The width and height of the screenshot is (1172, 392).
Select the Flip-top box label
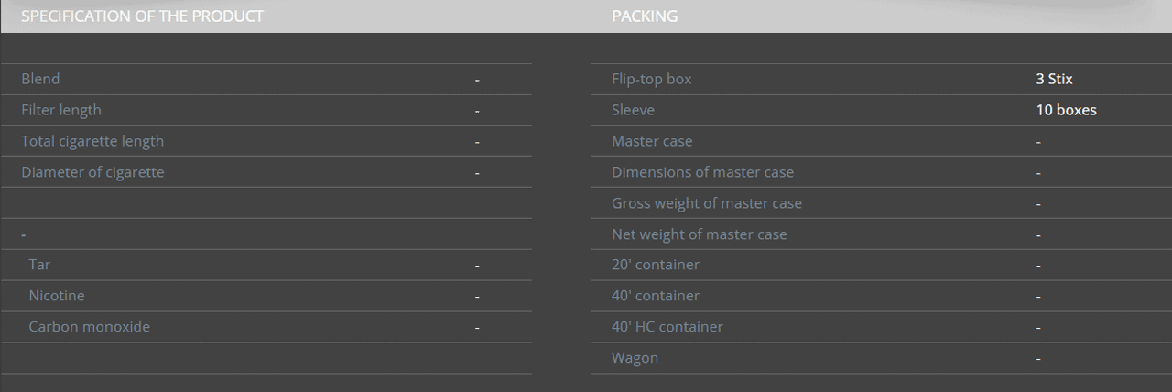652,79
